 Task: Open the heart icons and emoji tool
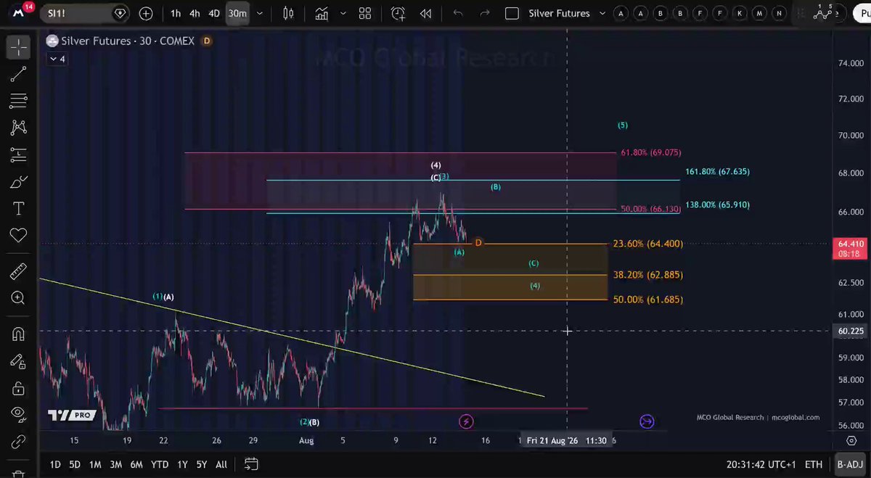click(x=18, y=235)
